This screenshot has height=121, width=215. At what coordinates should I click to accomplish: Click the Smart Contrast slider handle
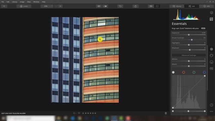[192, 40]
